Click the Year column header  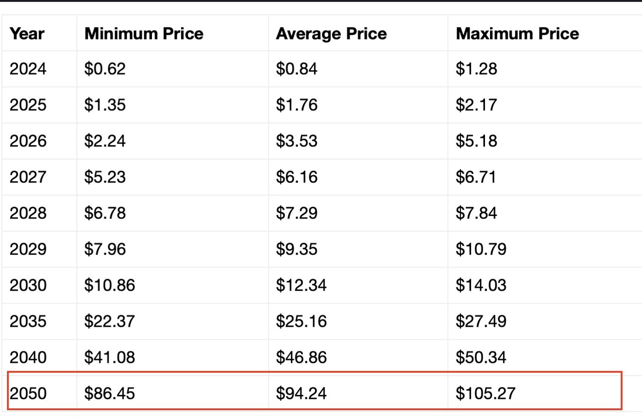pyautogui.click(x=40, y=33)
